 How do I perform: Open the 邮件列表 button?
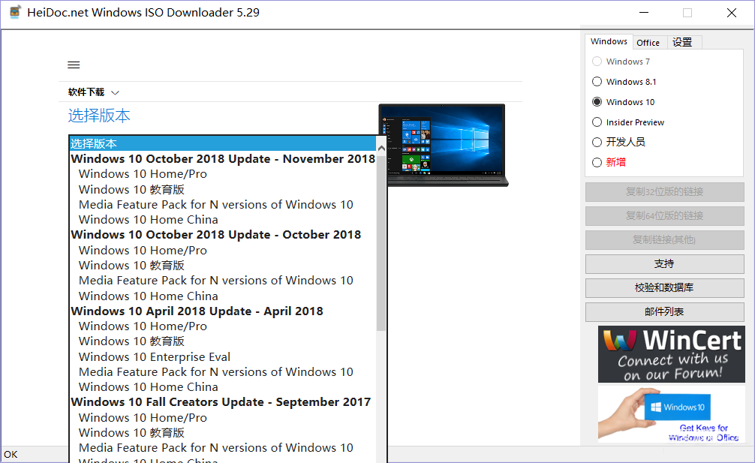click(664, 312)
